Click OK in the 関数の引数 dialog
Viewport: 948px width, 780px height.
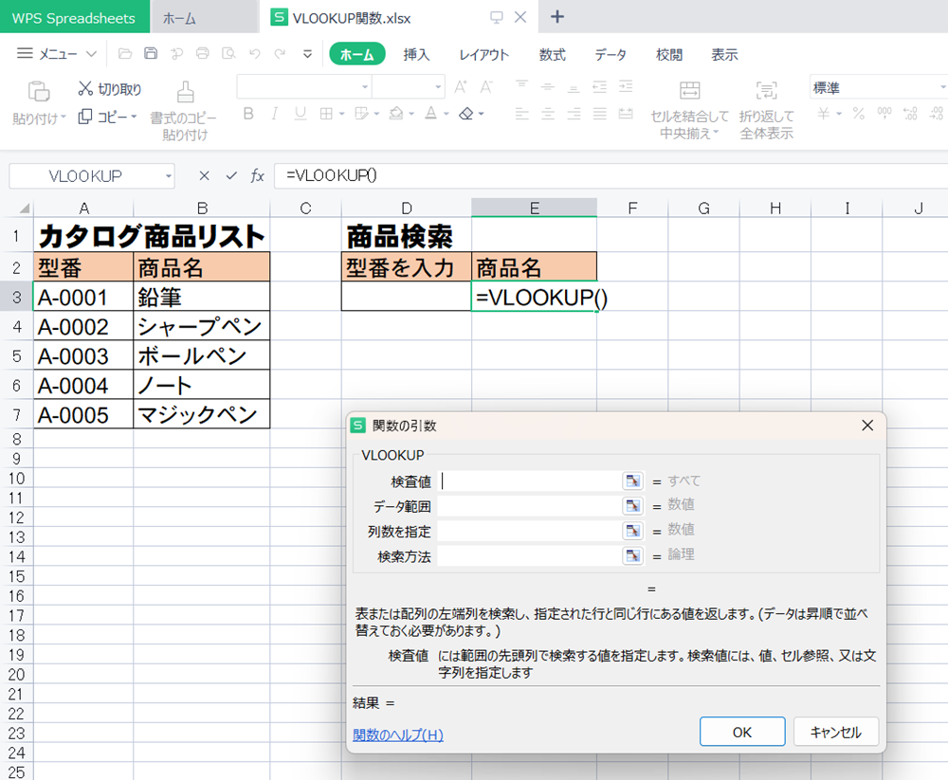pyautogui.click(x=742, y=733)
